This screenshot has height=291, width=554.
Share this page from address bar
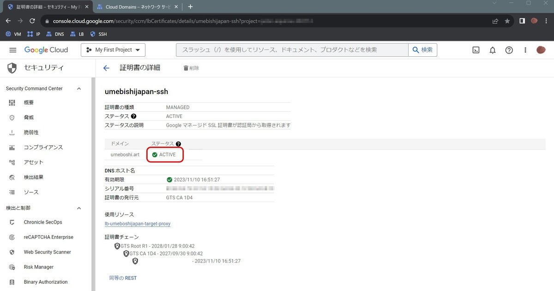(x=495, y=21)
